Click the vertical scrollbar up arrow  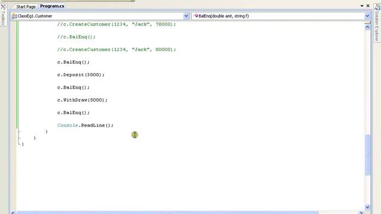[367, 27]
